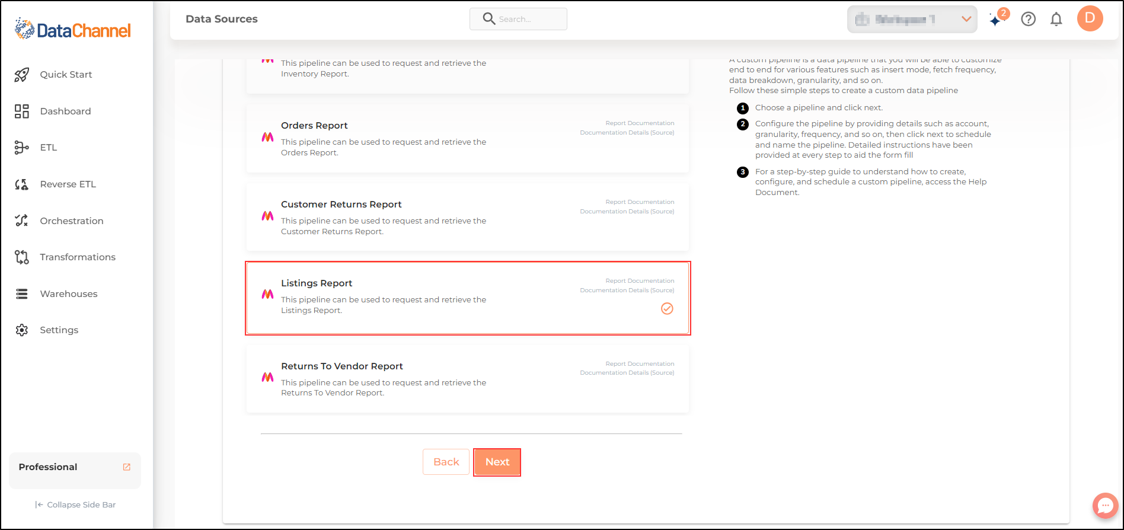The image size is (1124, 530).
Task: Select the ETL pipeline icon
Action: coord(22,148)
